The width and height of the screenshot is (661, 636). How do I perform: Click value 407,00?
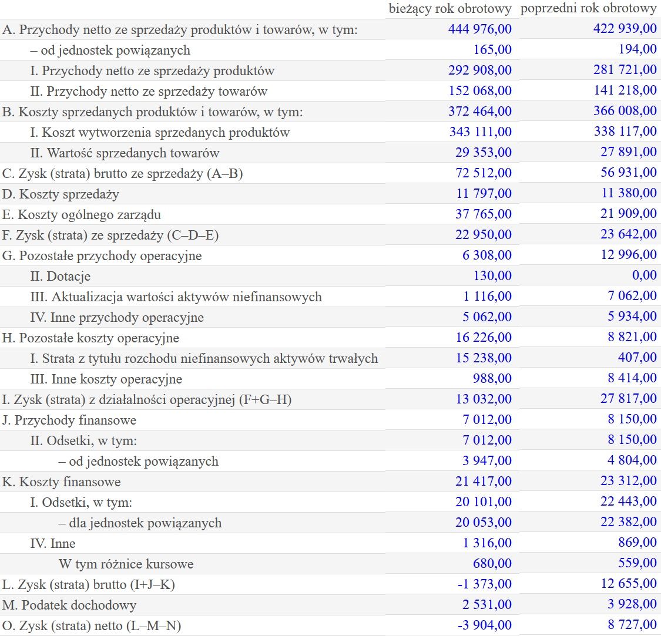(637, 358)
